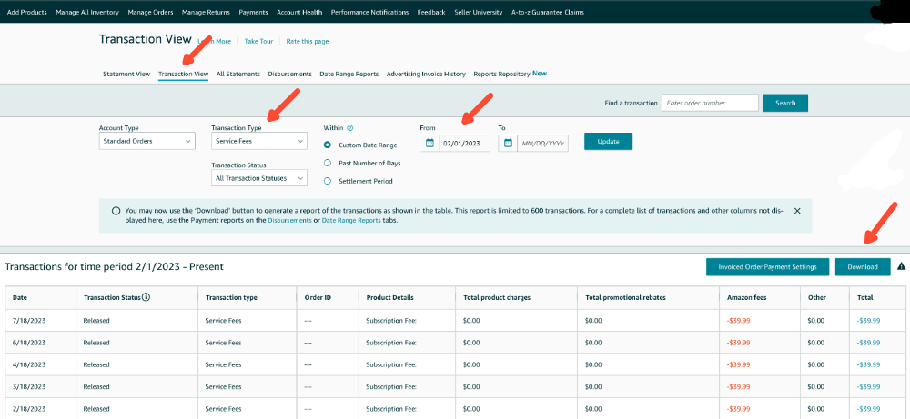
Task: Open the From date calendar icon
Action: [430, 143]
